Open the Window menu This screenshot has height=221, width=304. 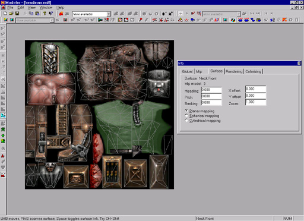pos(46,8)
